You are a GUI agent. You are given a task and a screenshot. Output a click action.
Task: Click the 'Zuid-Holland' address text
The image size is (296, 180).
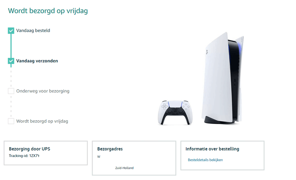[124, 168]
